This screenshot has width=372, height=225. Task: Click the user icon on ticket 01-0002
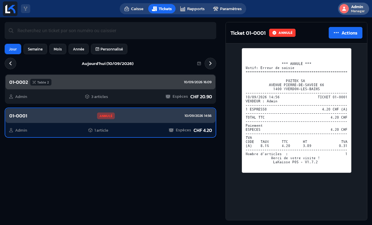[x=11, y=97]
